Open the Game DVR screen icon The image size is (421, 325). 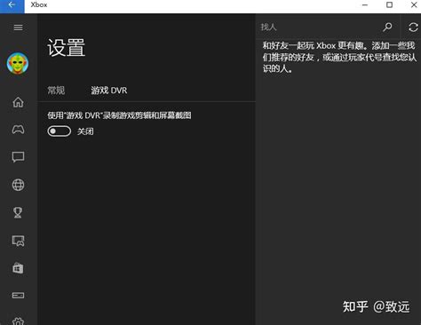tap(18, 241)
